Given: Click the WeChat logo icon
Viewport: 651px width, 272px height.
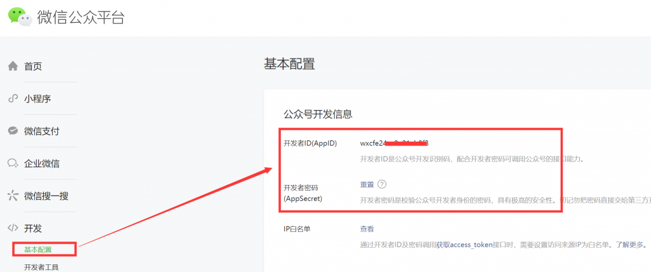Looking at the screenshot, I should tap(20, 17).
